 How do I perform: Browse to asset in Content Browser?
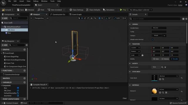click(30, 10)
